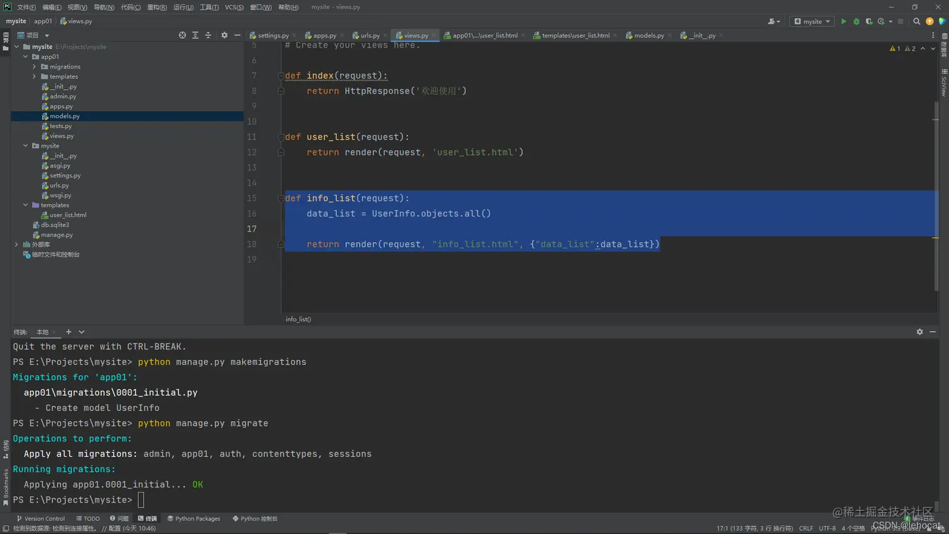949x534 pixels.
Task: Click the locate-in-project target icon
Action: tap(182, 35)
